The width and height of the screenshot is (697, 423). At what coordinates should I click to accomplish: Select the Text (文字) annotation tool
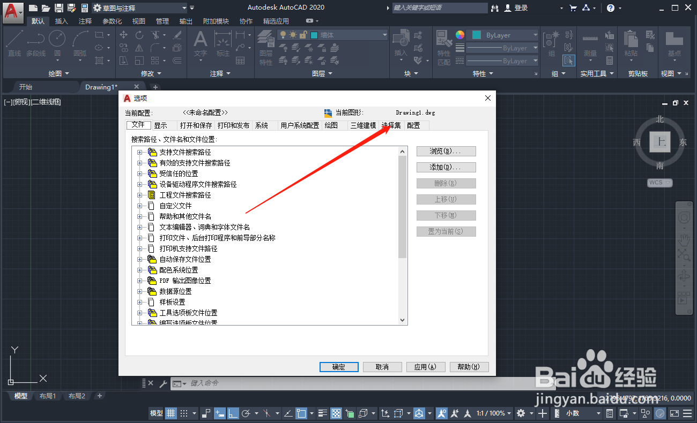coord(201,43)
